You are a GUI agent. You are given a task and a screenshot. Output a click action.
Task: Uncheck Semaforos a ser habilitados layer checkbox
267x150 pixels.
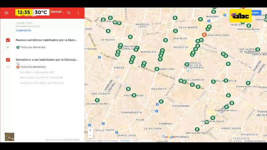click(8, 60)
